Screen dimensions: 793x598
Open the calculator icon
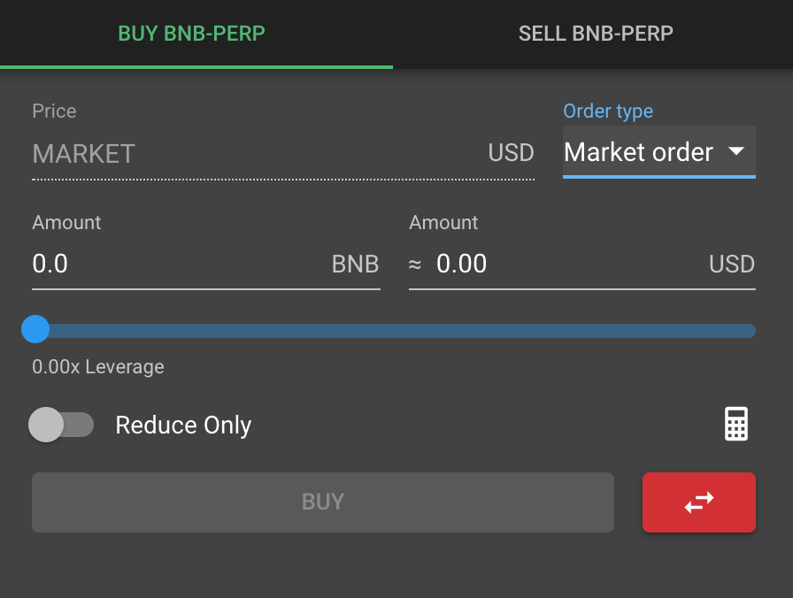(x=735, y=424)
